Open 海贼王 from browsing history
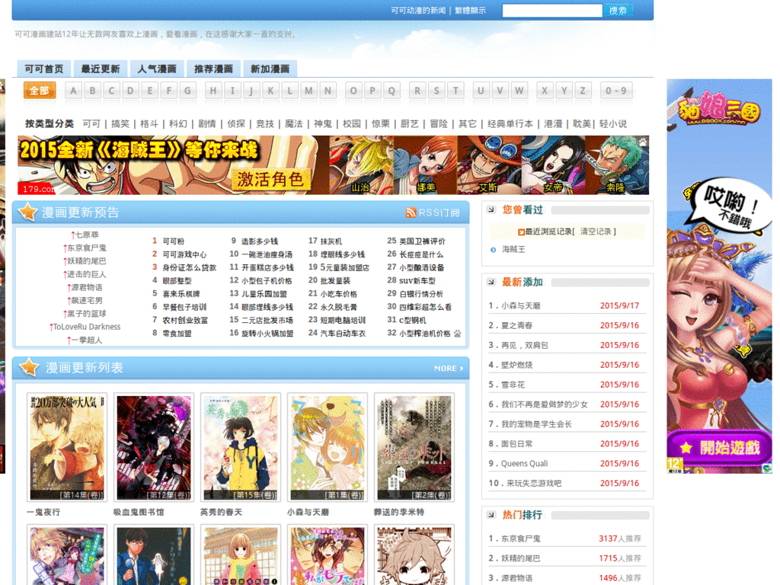Viewport: 780px width, 585px height. [x=513, y=249]
